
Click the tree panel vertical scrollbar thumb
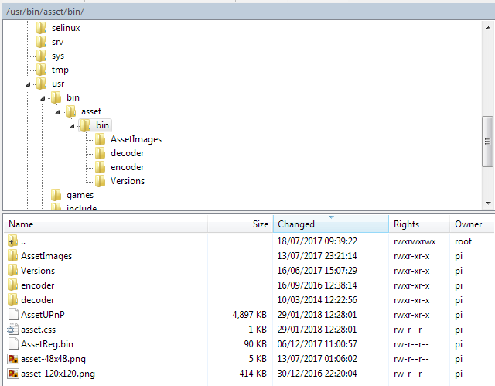[487, 141]
